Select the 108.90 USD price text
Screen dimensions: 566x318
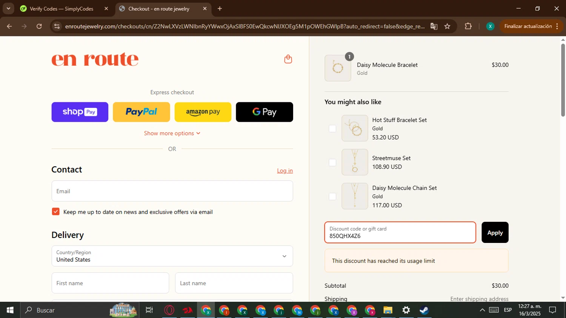pyautogui.click(x=387, y=167)
